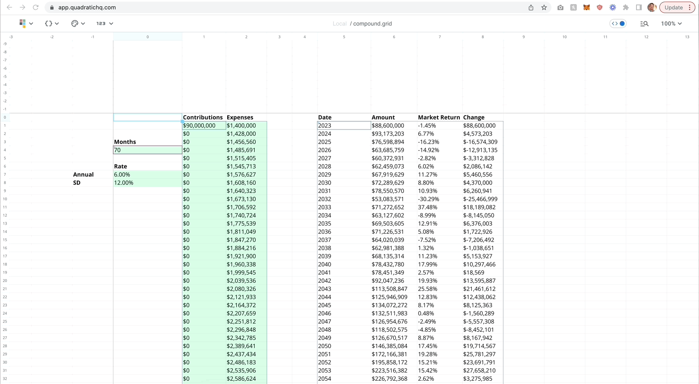
Task: Expand the dropdown beside the {} icon
Action: [57, 23]
